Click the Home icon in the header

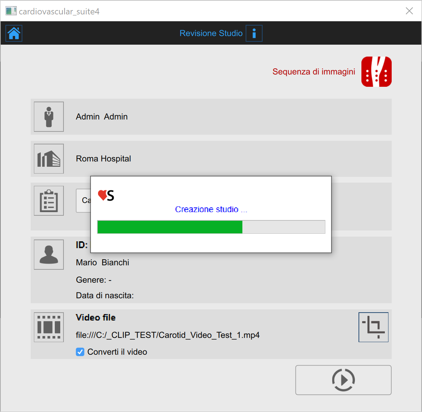point(14,33)
